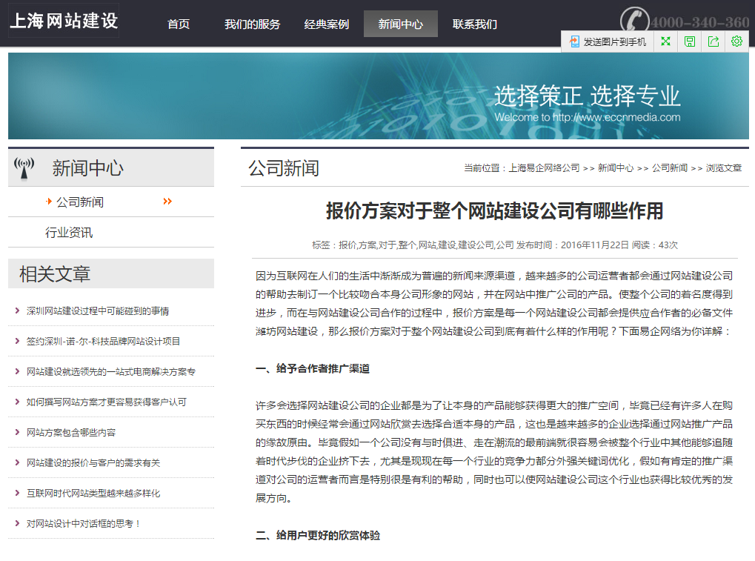Click the antenna icon beside 新闻中心
Image resolution: width=755 pixels, height=561 pixels.
tap(25, 167)
